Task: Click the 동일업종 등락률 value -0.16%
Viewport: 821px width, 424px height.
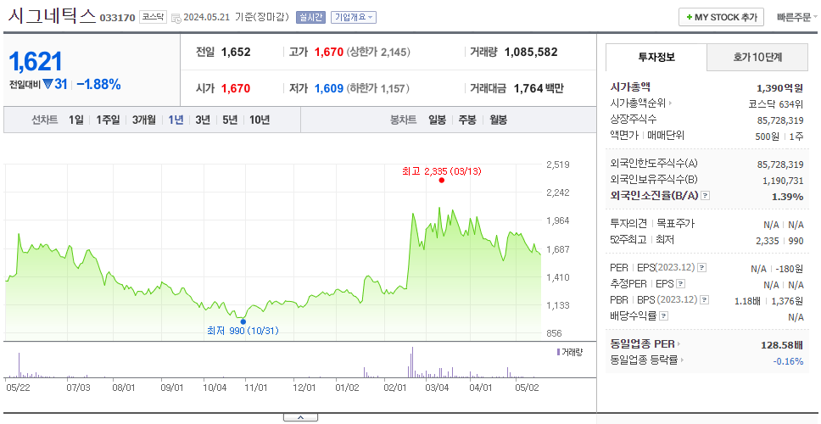Action: tap(788, 360)
